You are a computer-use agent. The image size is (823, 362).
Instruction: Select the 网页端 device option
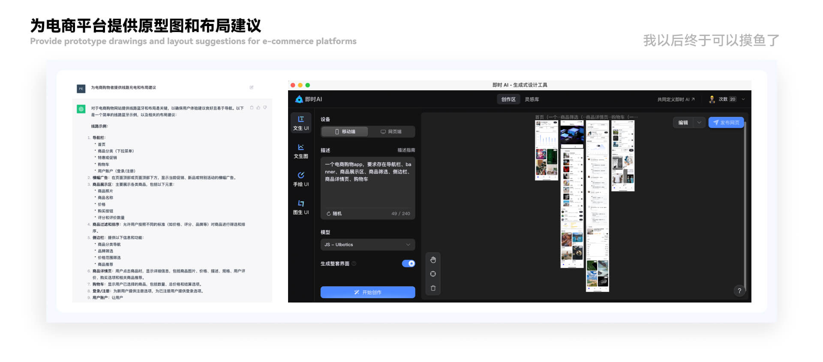(x=391, y=131)
